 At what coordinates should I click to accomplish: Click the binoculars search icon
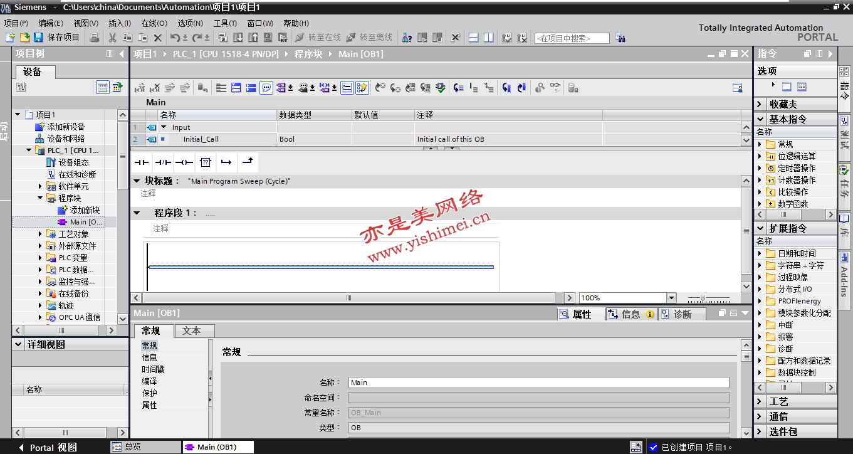click(x=620, y=38)
